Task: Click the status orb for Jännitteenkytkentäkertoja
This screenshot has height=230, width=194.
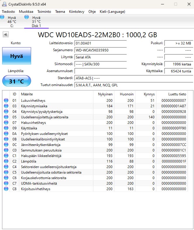Action: (x=6, y=145)
